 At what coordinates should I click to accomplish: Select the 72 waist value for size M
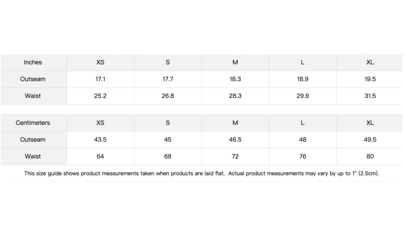tap(235, 156)
